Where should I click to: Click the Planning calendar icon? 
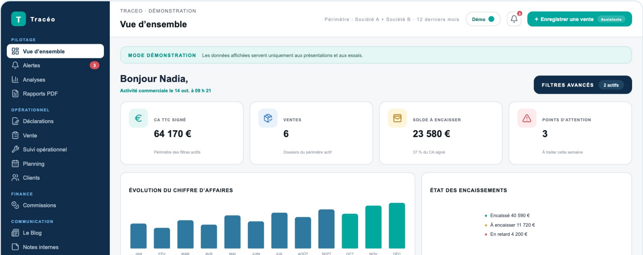pos(15,164)
